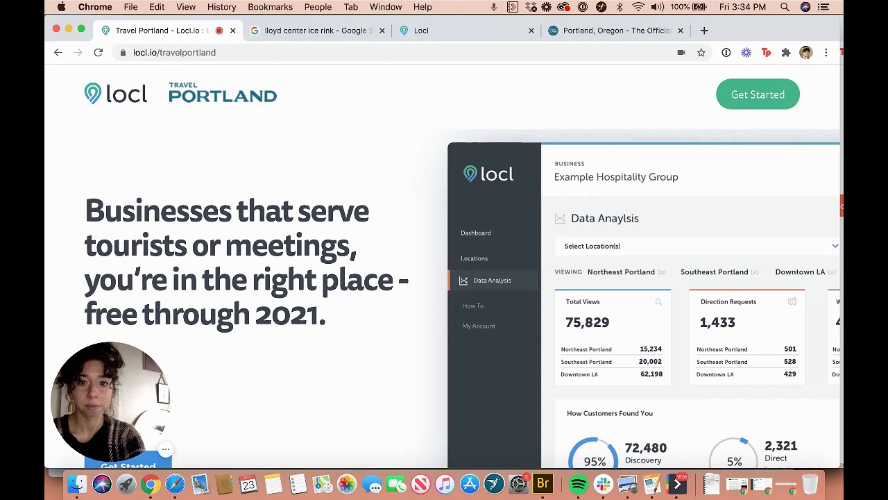Open Notification Center list icon
The width and height of the screenshot is (888, 500).
823,7
